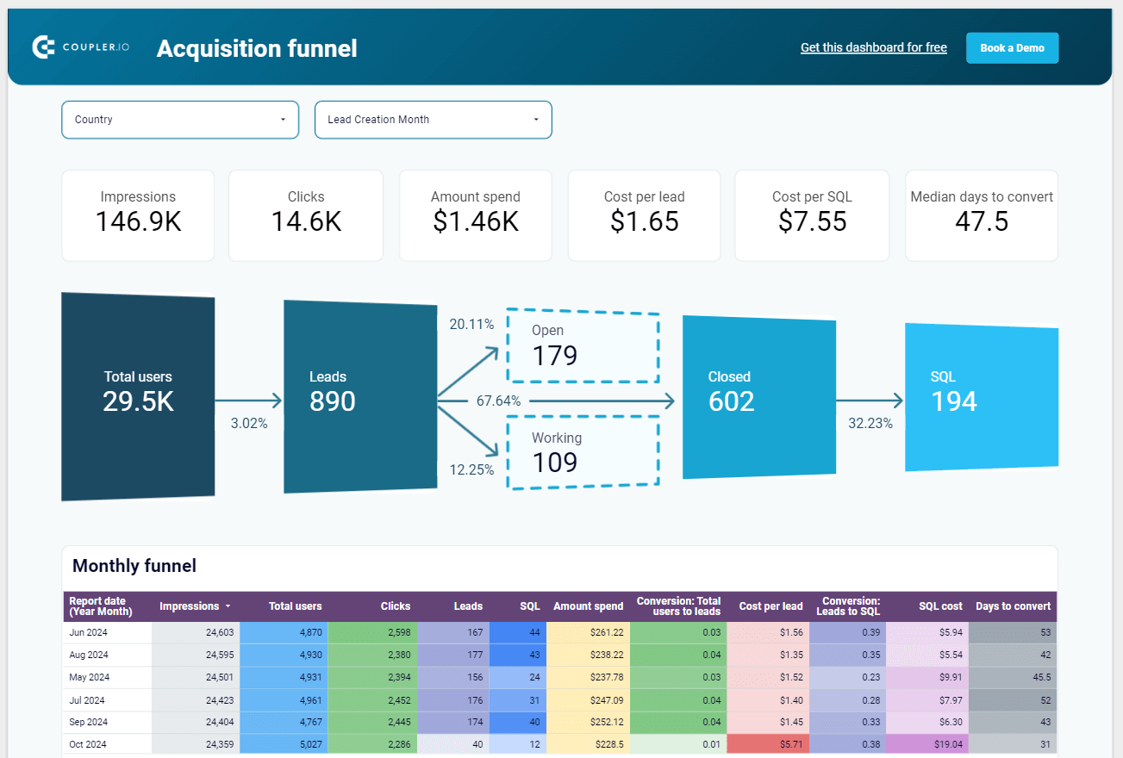This screenshot has width=1123, height=758.
Task: Click the Median days to convert card
Action: pyautogui.click(x=982, y=215)
